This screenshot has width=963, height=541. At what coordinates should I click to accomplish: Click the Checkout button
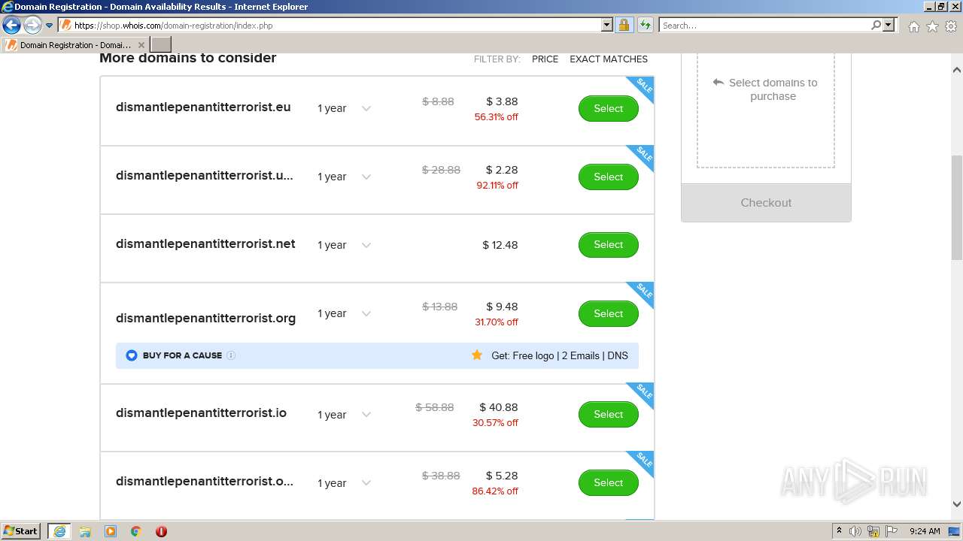(x=766, y=203)
